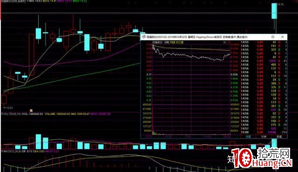Click the MA5: 509158.47 volume readout
The width and height of the screenshot is (298, 172).
click(80, 114)
